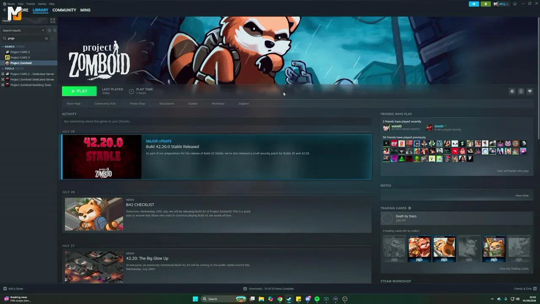The image size is (540, 304).
Task: Click the Death by Stairs badge icon
Action: coord(387,218)
